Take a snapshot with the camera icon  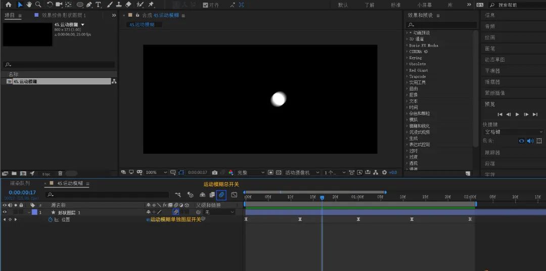[x=215, y=172]
